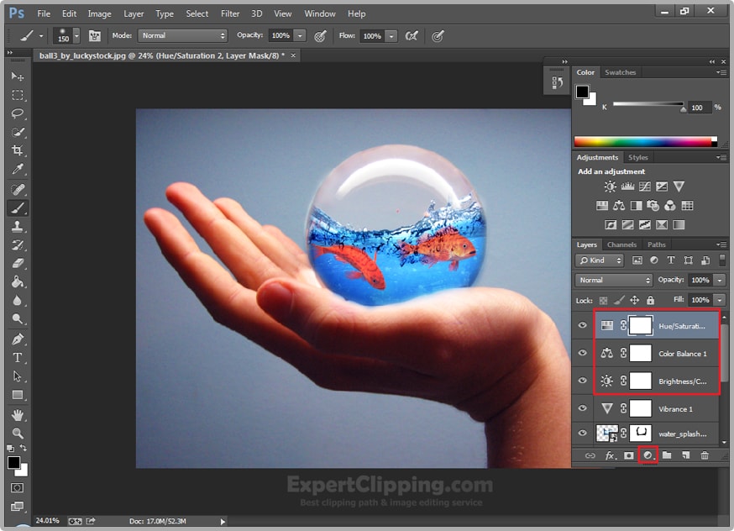Toggle visibility of Color Balance 1 layer
This screenshot has width=734, height=531.
[x=583, y=353]
